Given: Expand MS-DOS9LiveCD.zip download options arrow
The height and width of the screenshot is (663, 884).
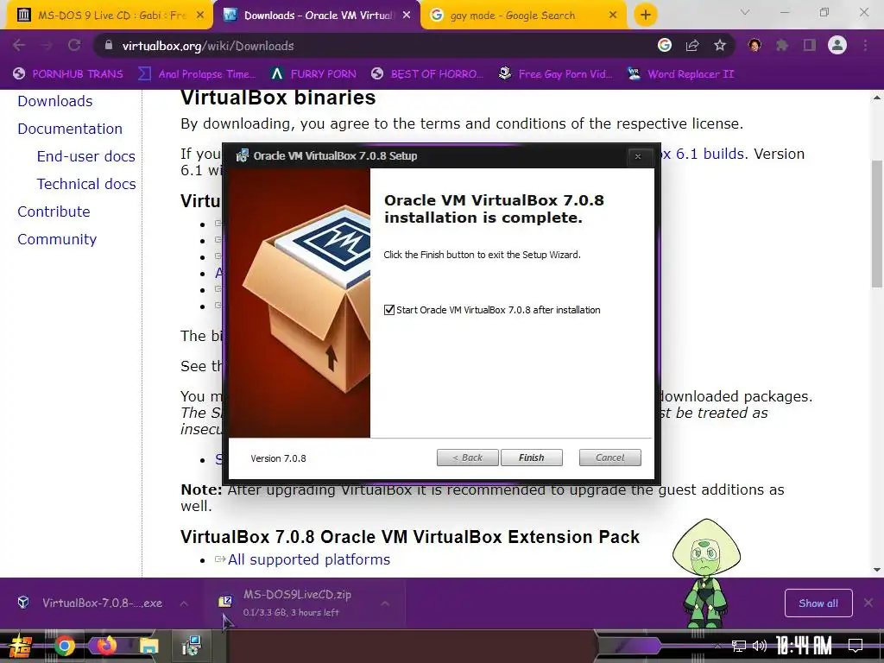Looking at the screenshot, I should coord(385,603).
